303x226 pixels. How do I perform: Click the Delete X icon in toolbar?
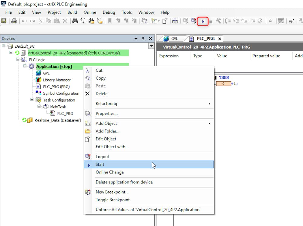(65, 21)
